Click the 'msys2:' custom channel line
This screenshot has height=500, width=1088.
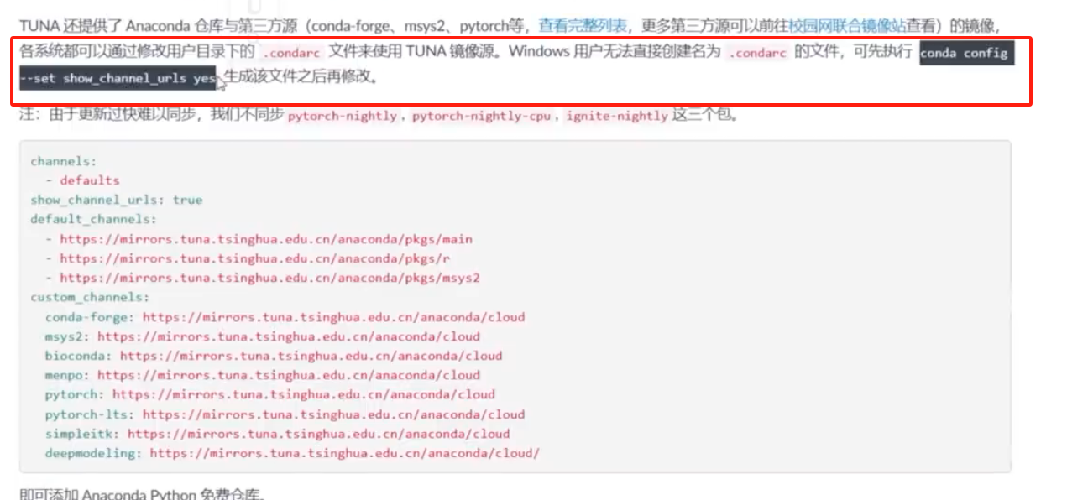coord(263,336)
